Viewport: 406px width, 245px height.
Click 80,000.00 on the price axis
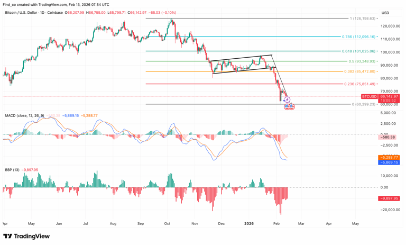389,78
